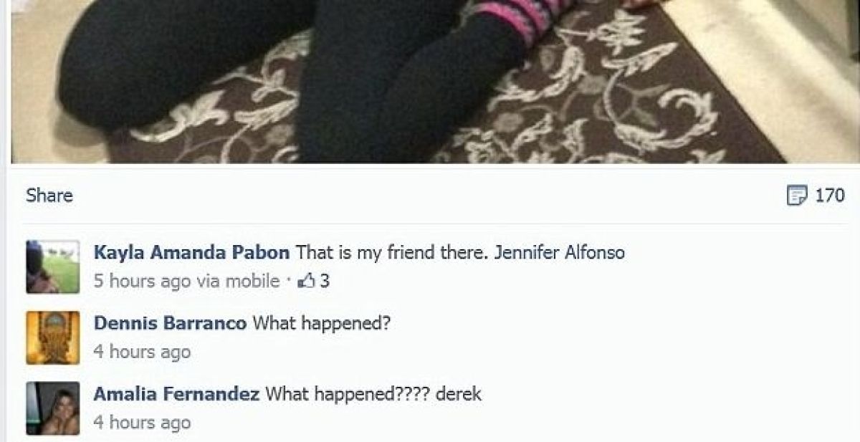This screenshot has height=442, width=860.
Task: Click the Share link below the photo
Action: [x=49, y=195]
